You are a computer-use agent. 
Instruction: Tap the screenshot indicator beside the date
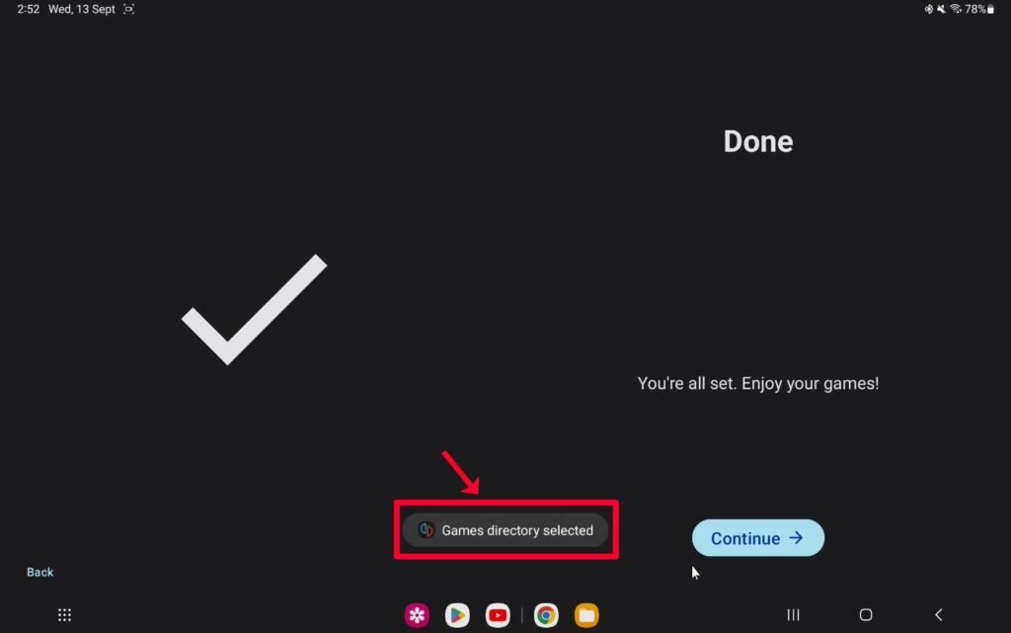coord(129,9)
